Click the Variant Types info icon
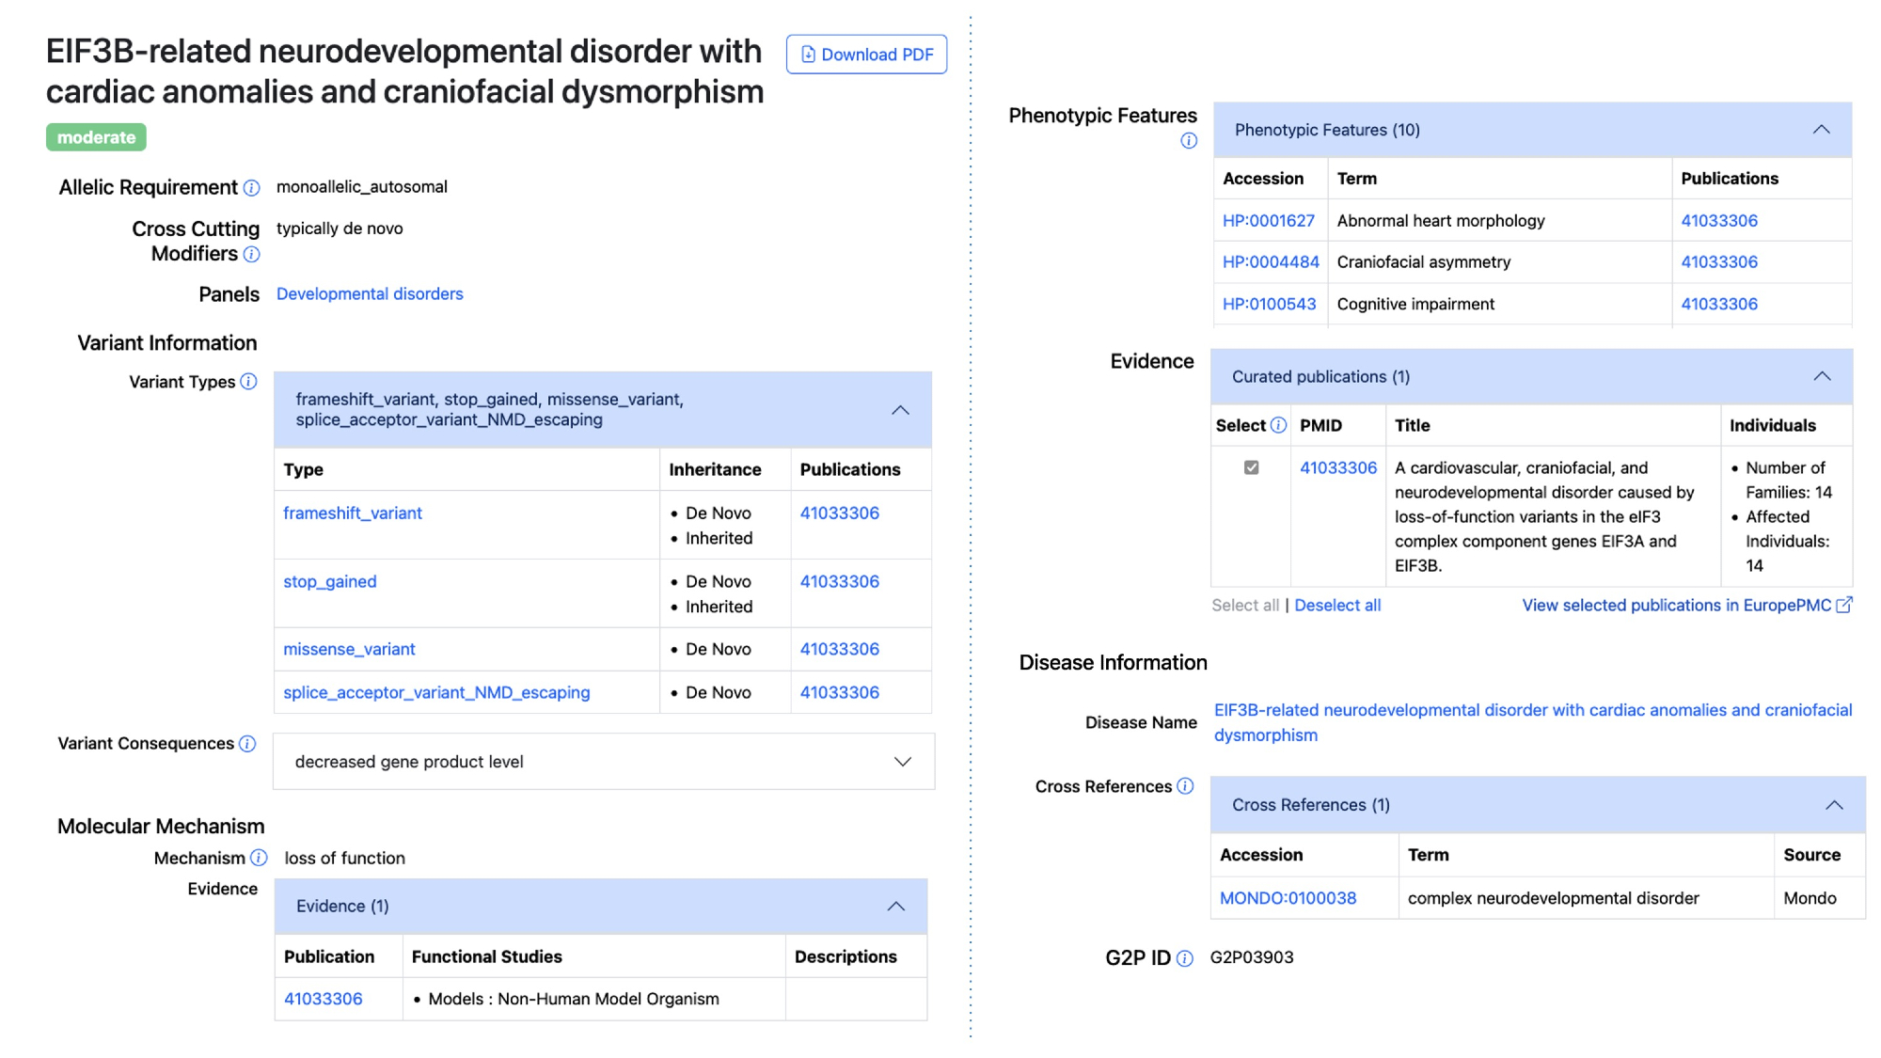Screen dimensions: 1881x1058 pyautogui.click(x=248, y=382)
